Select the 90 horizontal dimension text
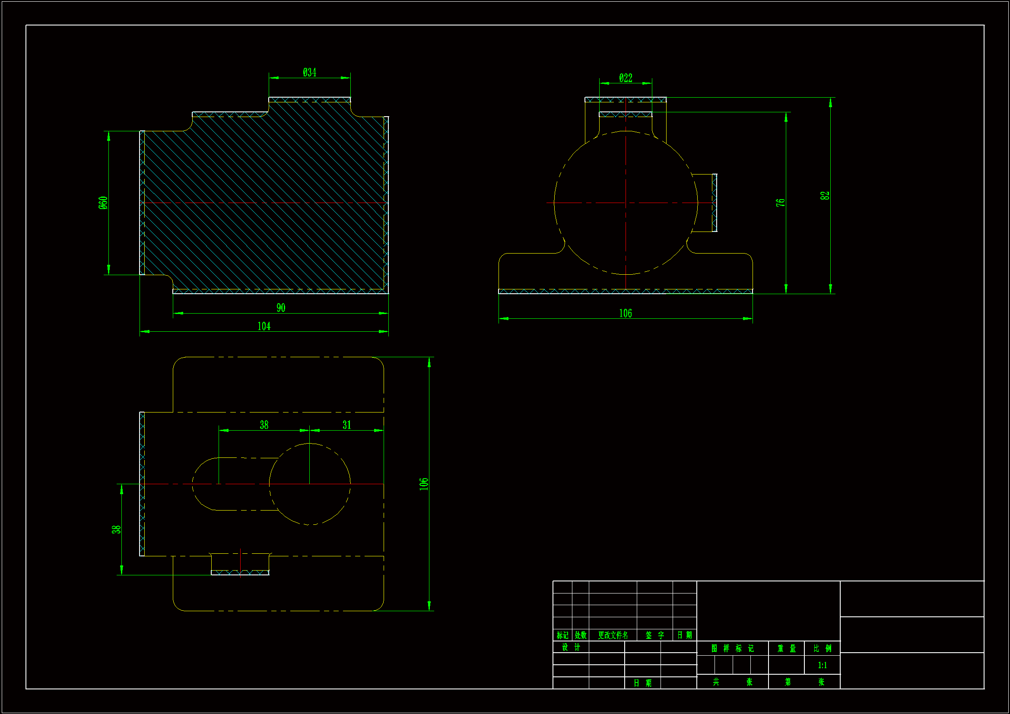The height and width of the screenshot is (714, 1010). 281,308
